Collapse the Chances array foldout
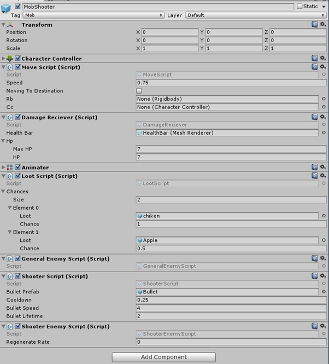Viewport: 329px width, 364px height. [x=3, y=192]
